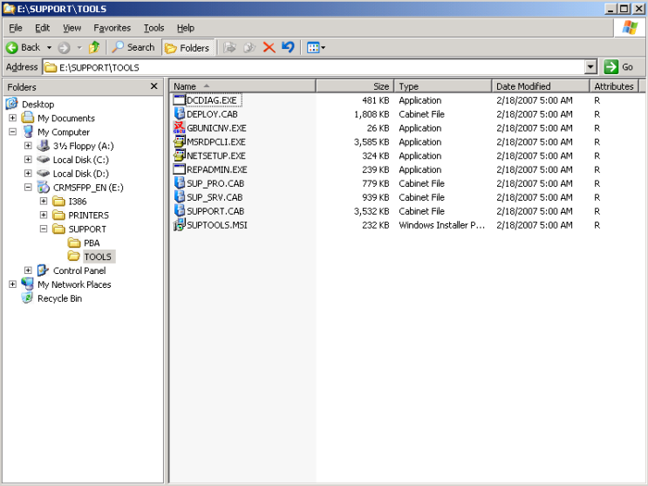This screenshot has height=486, width=648.
Task: Open the Edit menu
Action: coord(42,28)
